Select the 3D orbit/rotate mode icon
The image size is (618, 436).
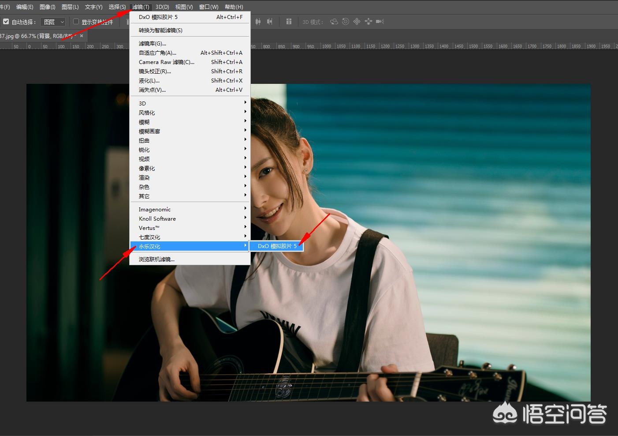334,22
